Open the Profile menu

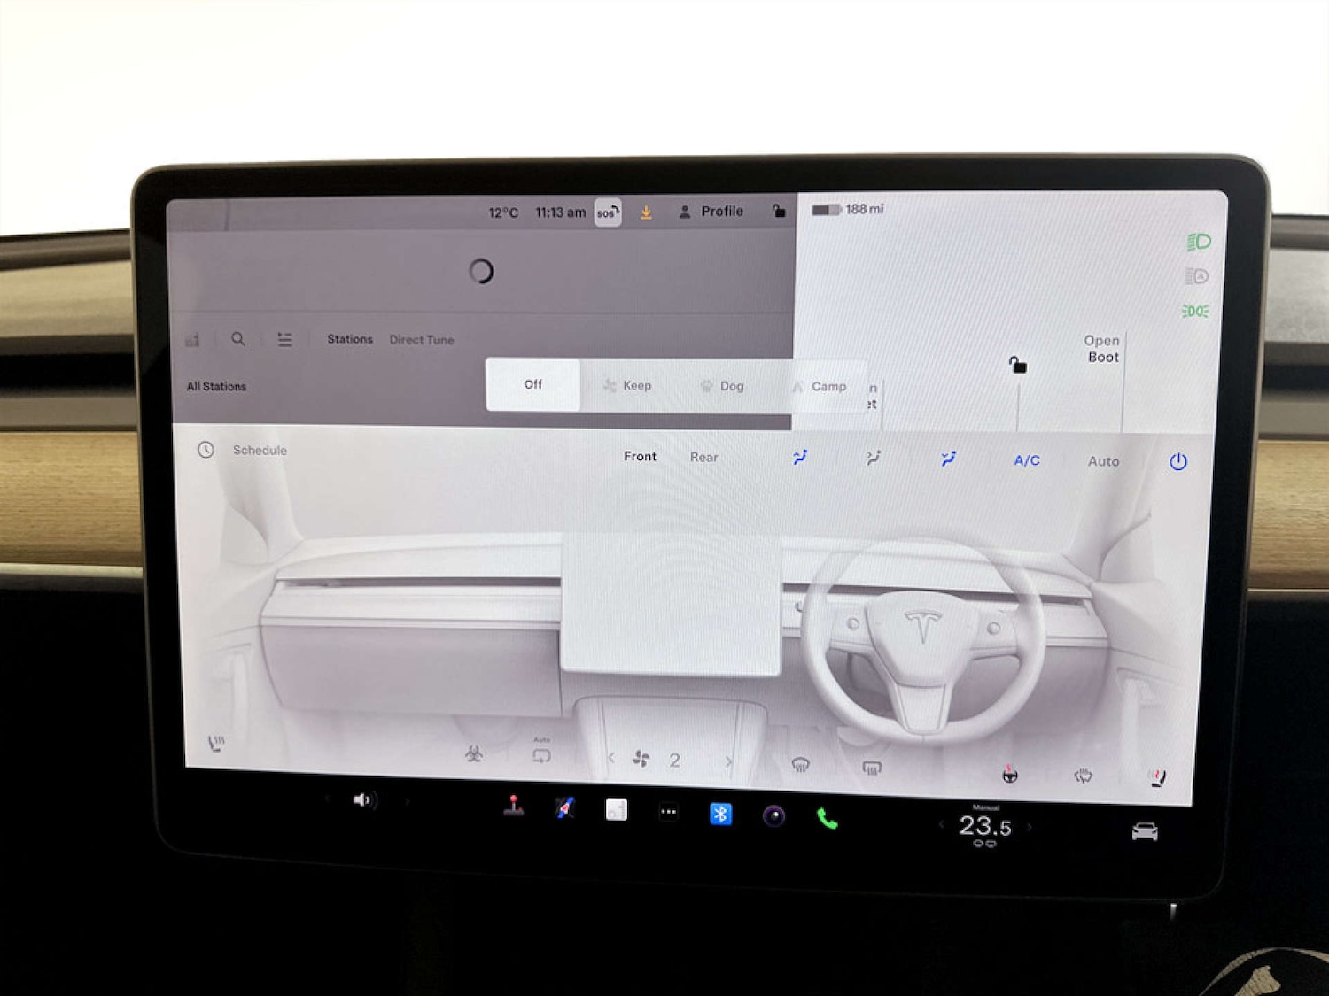click(x=711, y=211)
